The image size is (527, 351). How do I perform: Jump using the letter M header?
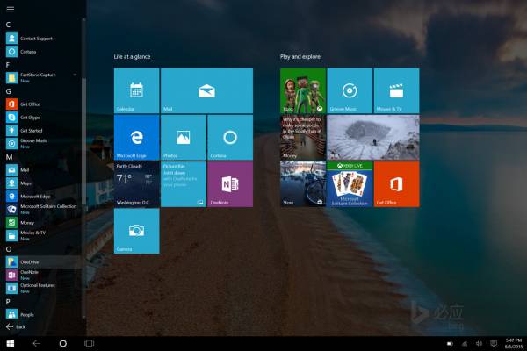9,157
